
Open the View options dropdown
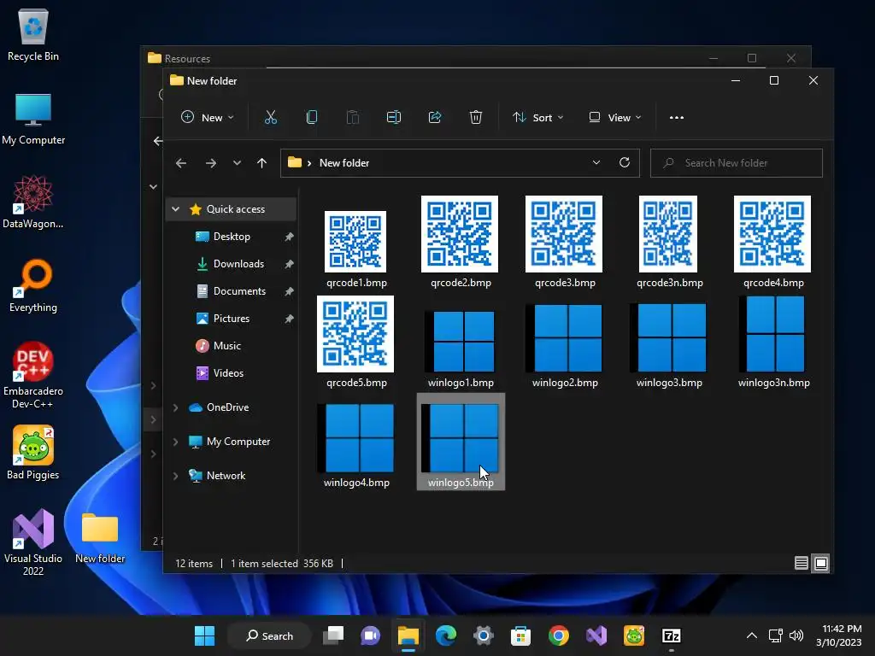(x=615, y=118)
